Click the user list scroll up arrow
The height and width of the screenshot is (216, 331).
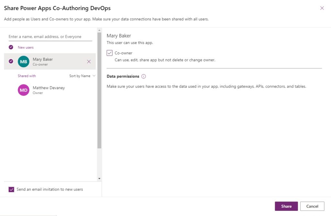coord(99,30)
